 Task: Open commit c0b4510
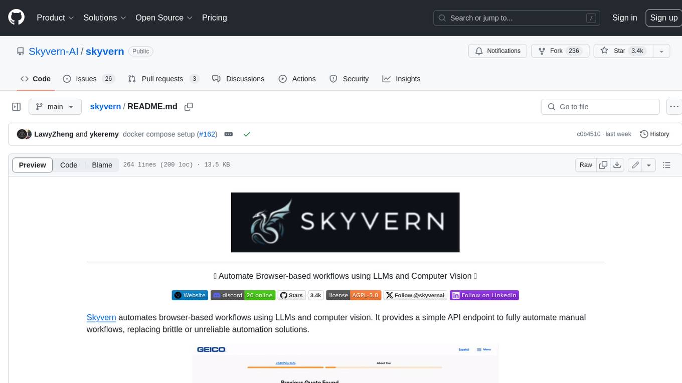[x=589, y=134]
